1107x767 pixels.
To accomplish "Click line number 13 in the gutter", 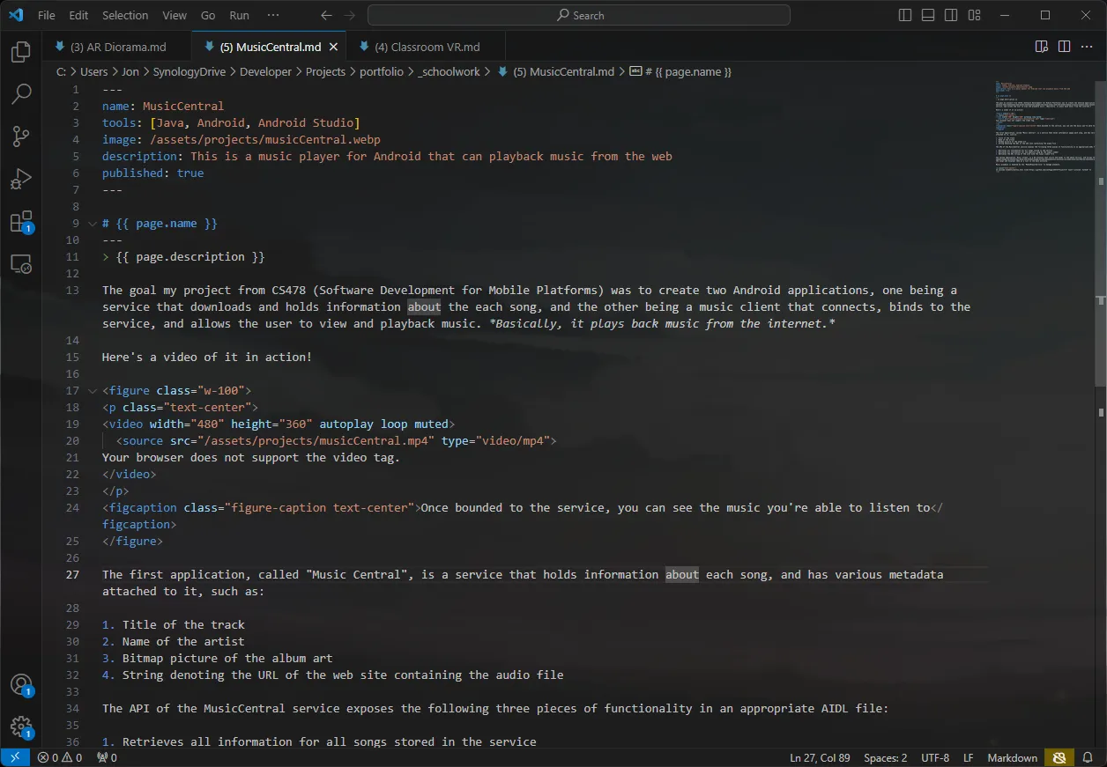I will (x=72, y=291).
